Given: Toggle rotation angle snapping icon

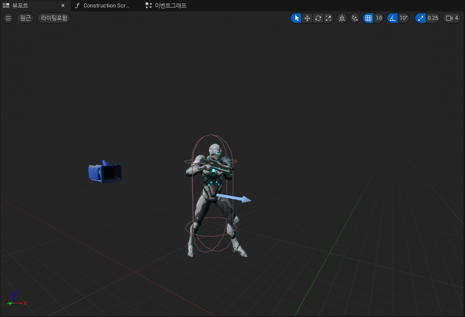Looking at the screenshot, I should (x=392, y=18).
